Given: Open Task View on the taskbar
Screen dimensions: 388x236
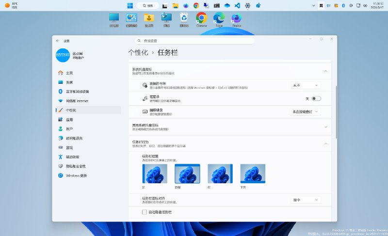Looking at the screenshot, I should 164,5.
